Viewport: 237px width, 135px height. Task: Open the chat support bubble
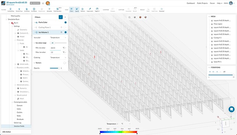[232, 109]
